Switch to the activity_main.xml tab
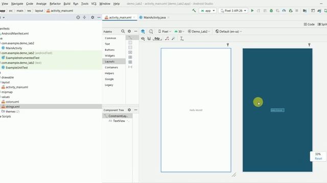Image resolution: width=327 pixels, height=183 pixels. point(120,17)
